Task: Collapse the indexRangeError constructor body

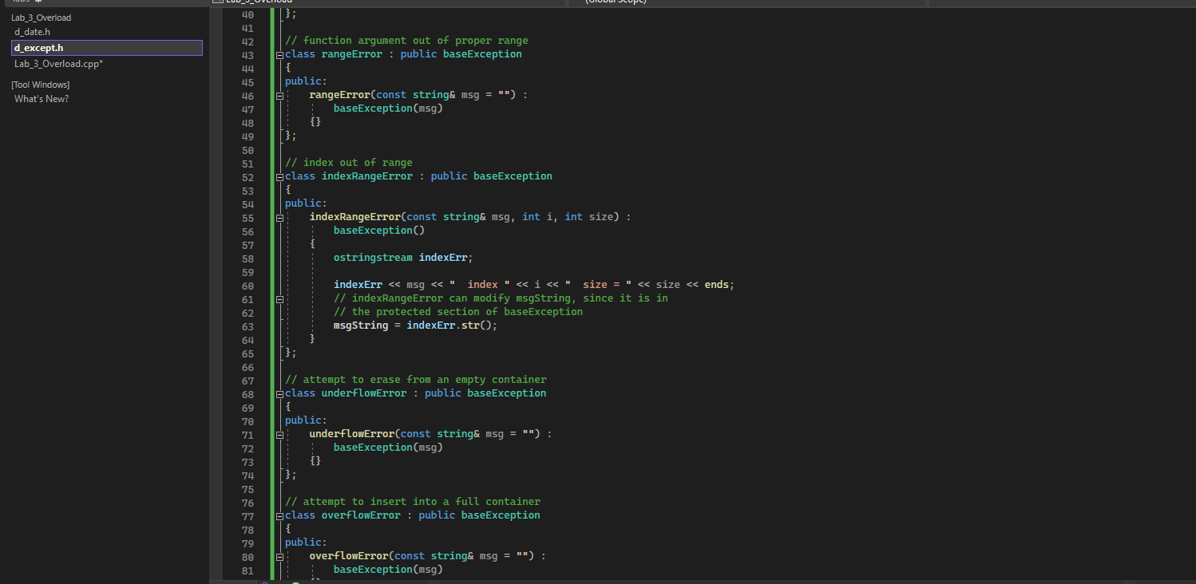Action: [279, 216]
